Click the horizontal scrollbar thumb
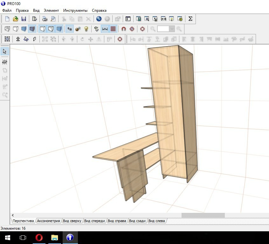 pyautogui.click(x=203, y=215)
